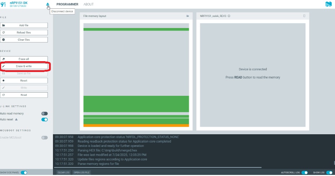Switch to the Programmer tab
335x176 pixels.
point(67,4)
